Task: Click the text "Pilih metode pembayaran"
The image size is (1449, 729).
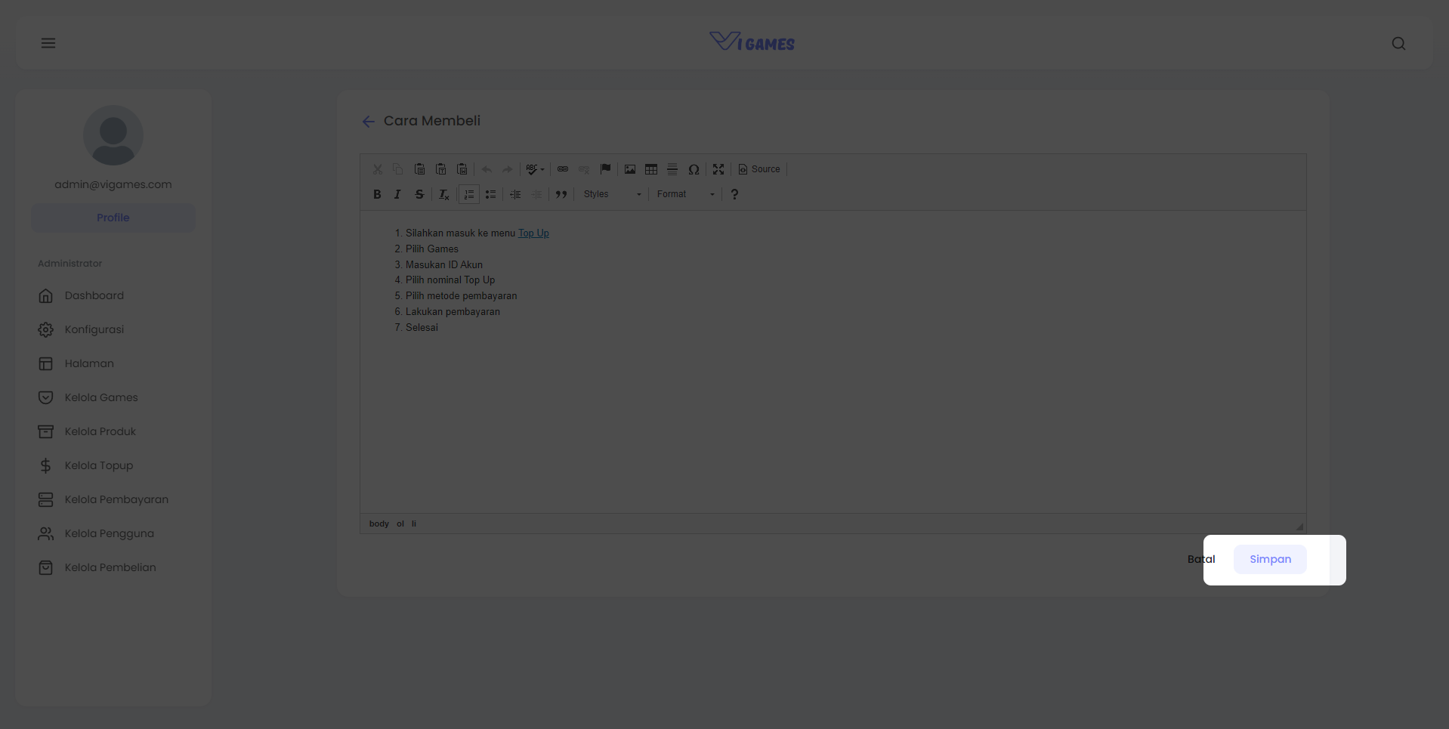Action: 462,296
